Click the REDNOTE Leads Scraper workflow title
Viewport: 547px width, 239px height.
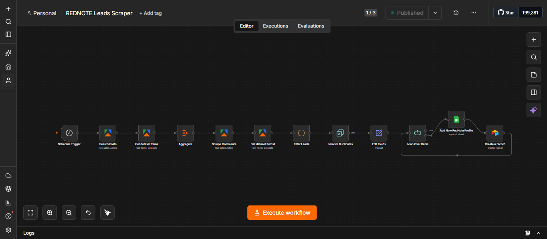tap(99, 13)
